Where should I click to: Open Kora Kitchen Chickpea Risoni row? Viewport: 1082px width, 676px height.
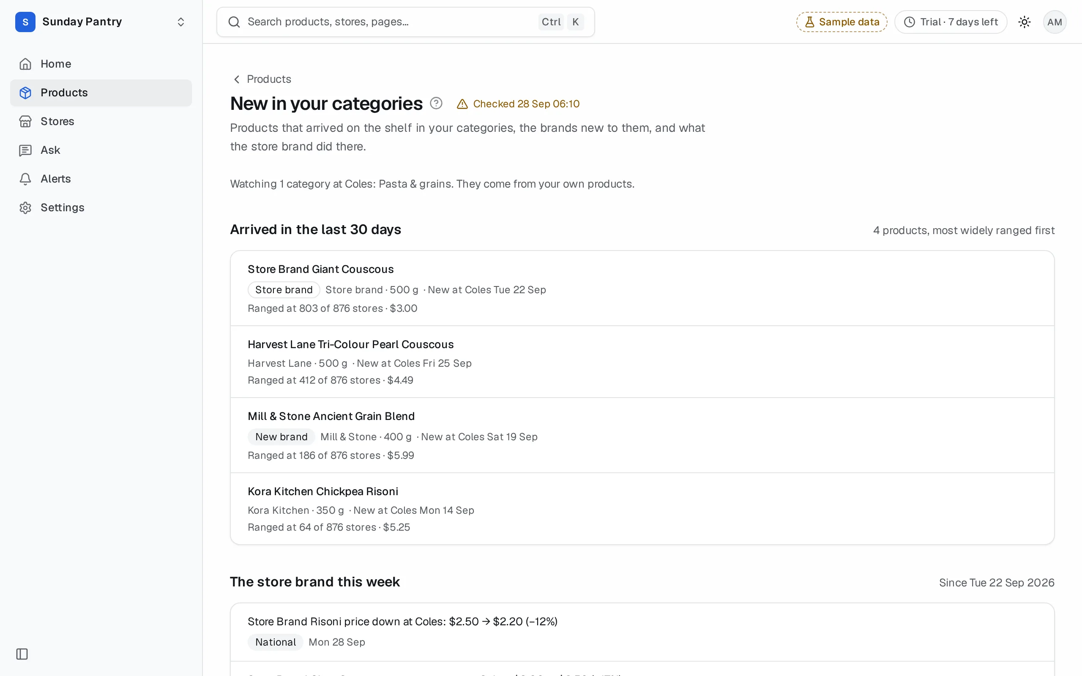(x=642, y=509)
